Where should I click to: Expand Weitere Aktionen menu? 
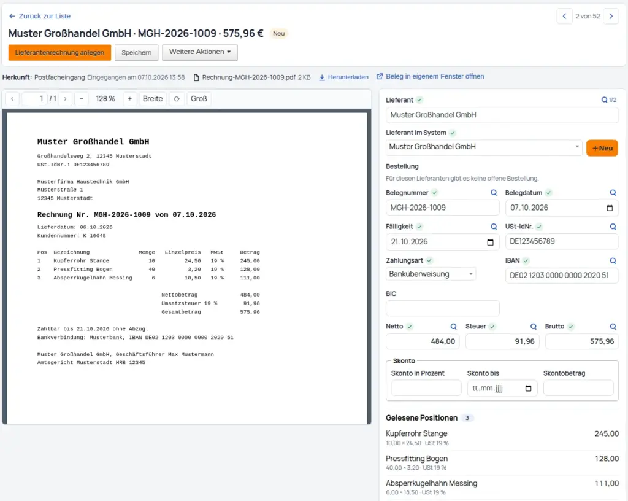tap(200, 52)
